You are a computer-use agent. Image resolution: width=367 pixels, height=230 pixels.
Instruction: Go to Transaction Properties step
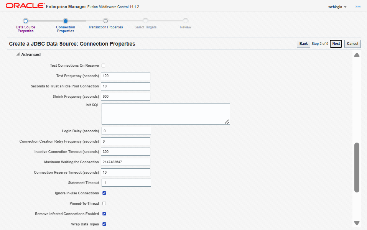(x=105, y=27)
